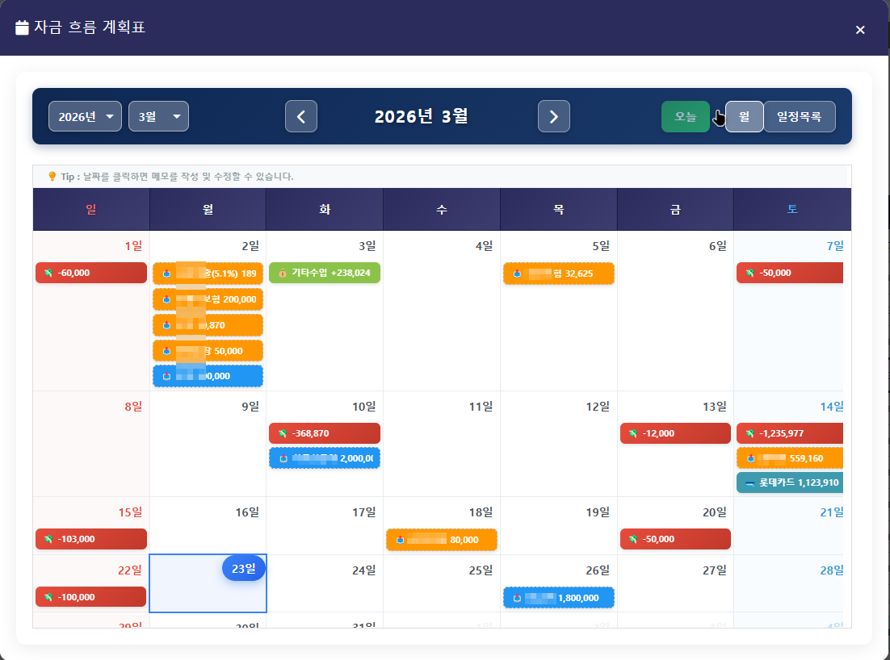
Task: Close the 자금 흐름 계획표 dialog
Action: [860, 30]
